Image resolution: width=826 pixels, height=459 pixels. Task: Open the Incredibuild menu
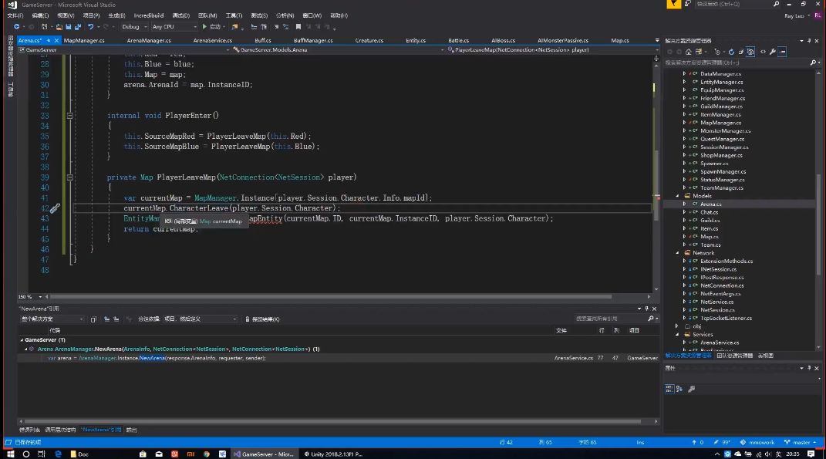pyautogui.click(x=149, y=15)
